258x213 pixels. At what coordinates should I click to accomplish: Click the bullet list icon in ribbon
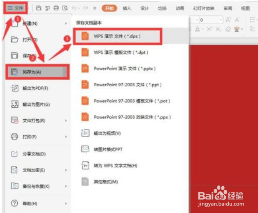click(252, 20)
